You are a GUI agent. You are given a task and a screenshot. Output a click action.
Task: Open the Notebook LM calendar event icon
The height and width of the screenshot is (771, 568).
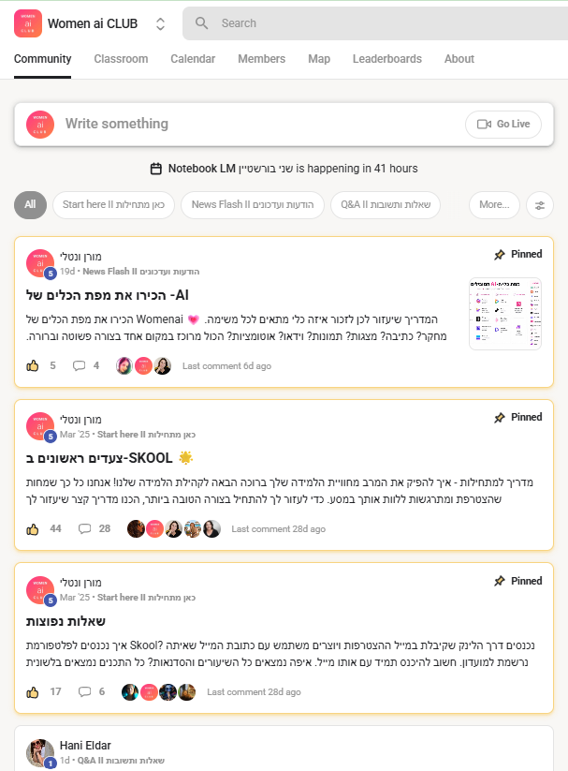pos(155,169)
